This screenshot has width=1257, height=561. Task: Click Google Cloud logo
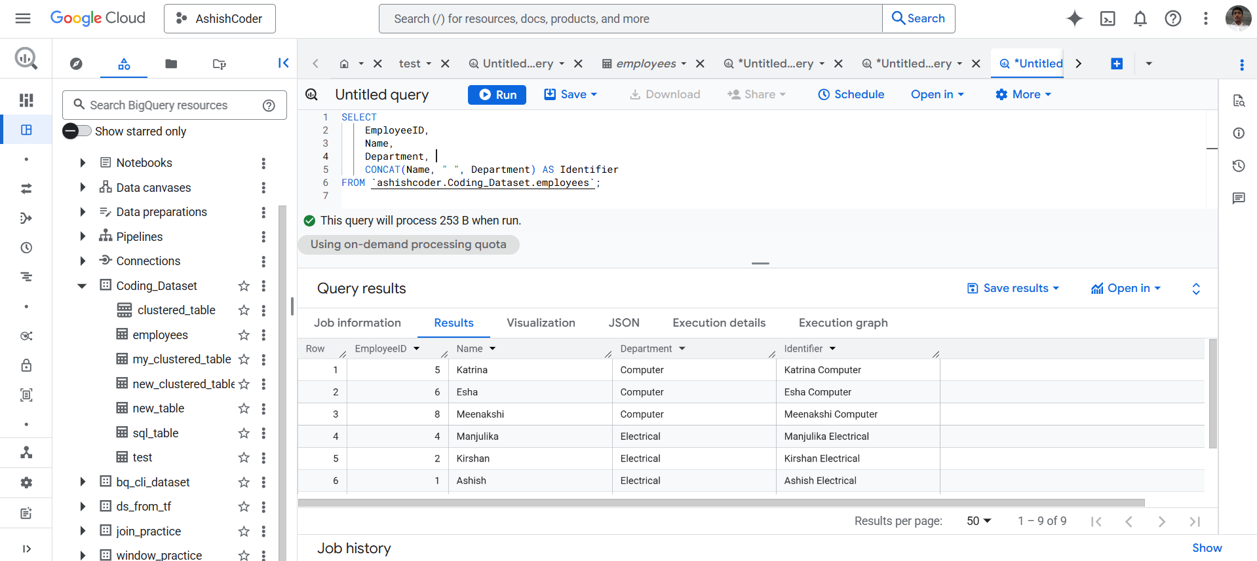tap(98, 18)
